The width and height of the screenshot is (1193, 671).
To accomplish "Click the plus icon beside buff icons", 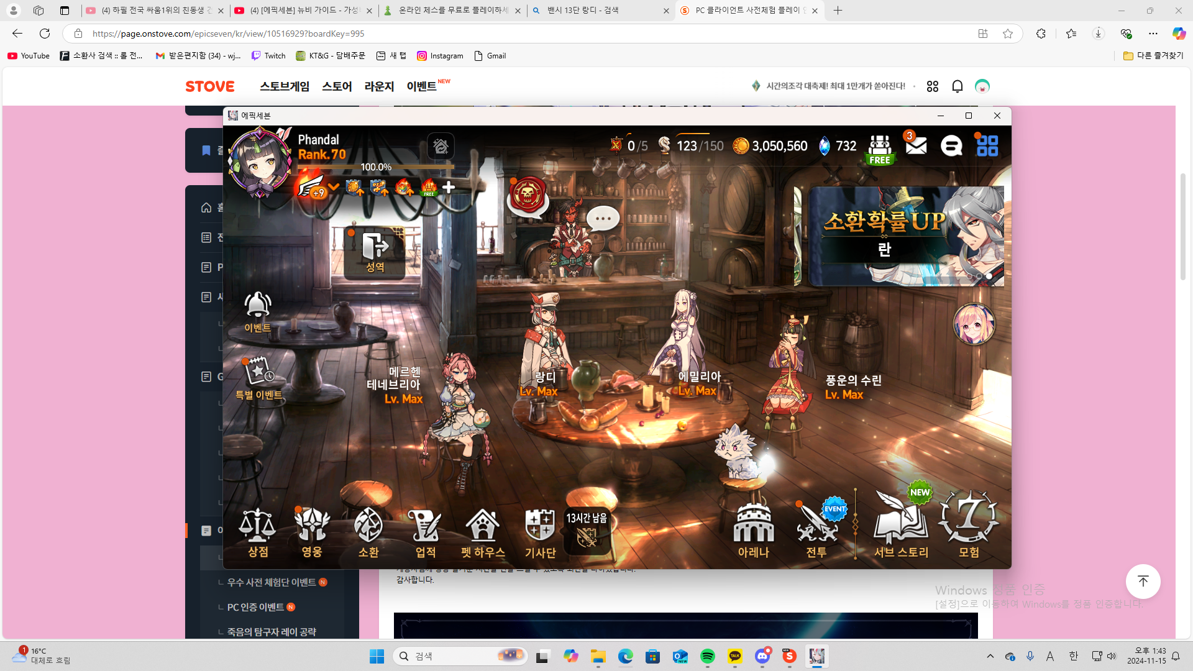I will coord(449,187).
